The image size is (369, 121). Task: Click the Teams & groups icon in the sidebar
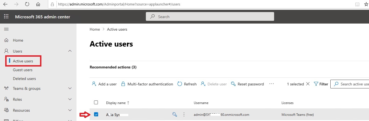(6, 88)
